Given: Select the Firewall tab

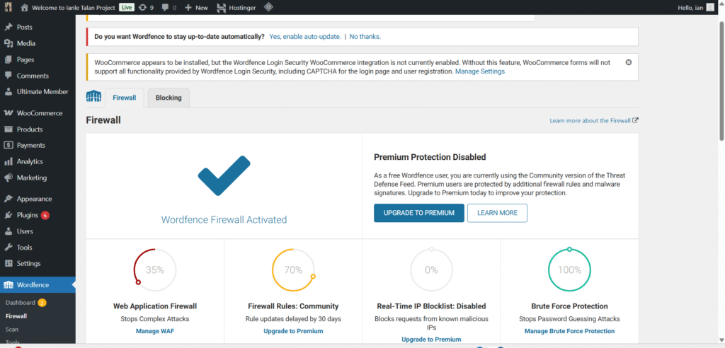Looking at the screenshot, I should [x=124, y=98].
